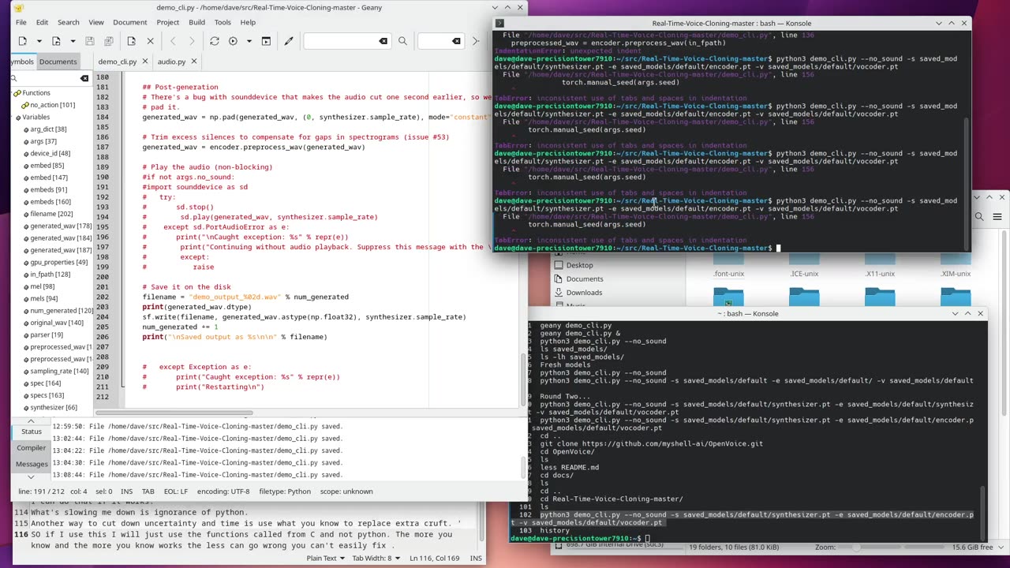Navigate back with the left arrow icon

pyautogui.click(x=172, y=41)
